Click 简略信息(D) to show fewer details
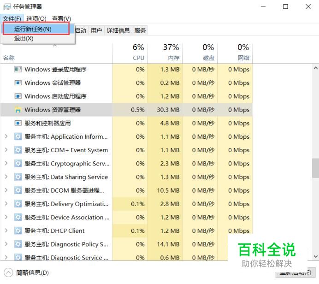Image resolution: width=319 pixels, height=284 pixels. point(32,272)
